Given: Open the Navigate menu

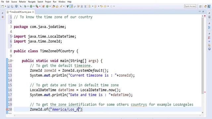Looking at the screenshot, I should click(x=32, y=2).
